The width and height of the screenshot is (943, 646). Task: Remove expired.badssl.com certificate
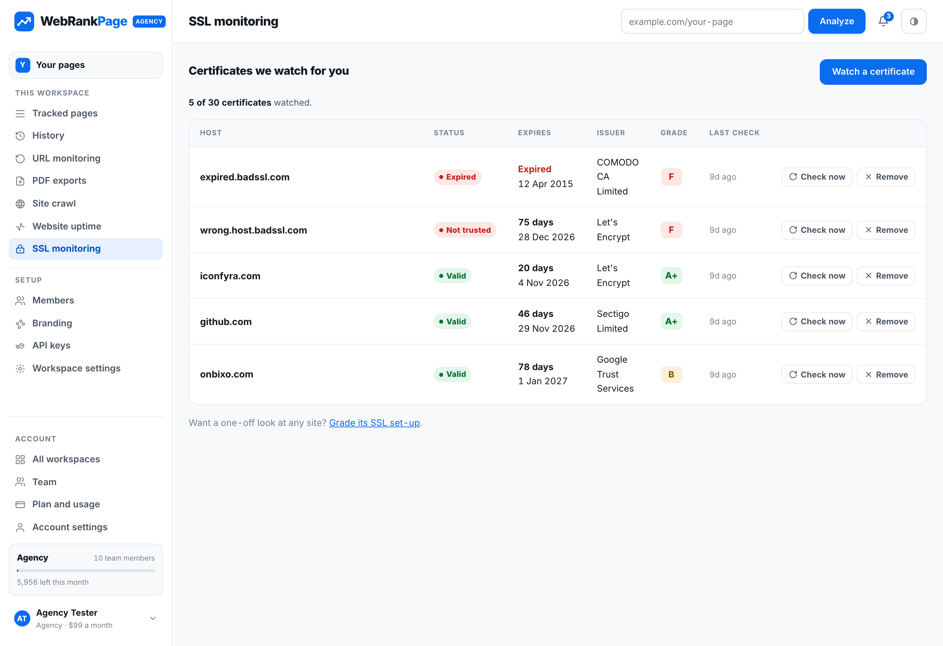click(886, 177)
